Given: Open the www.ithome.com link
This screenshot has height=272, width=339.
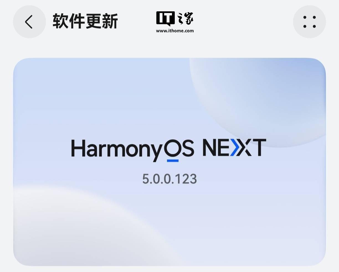Looking at the screenshot, I should pos(175,31).
